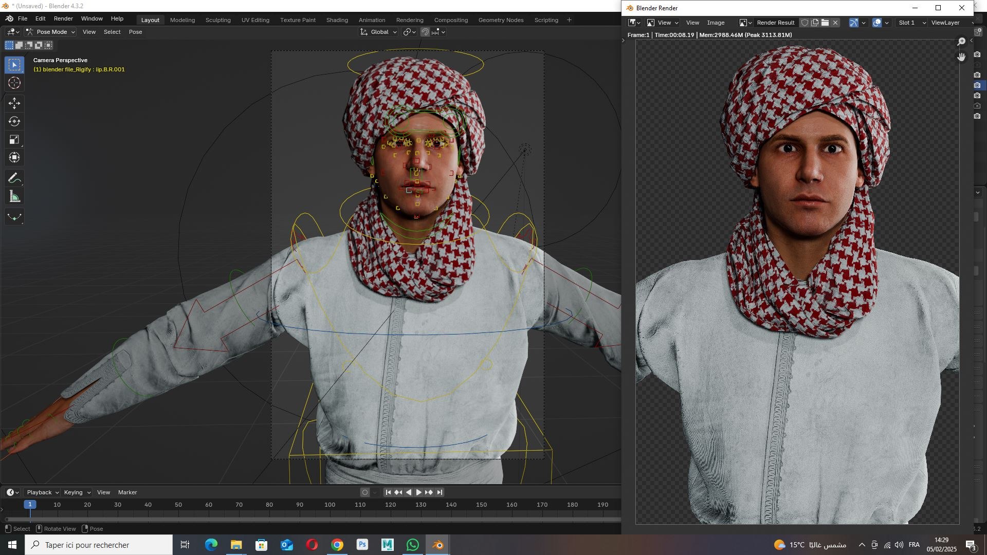This screenshot has width=987, height=555.
Task: Toggle gizmo display in render window
Action: (x=854, y=23)
